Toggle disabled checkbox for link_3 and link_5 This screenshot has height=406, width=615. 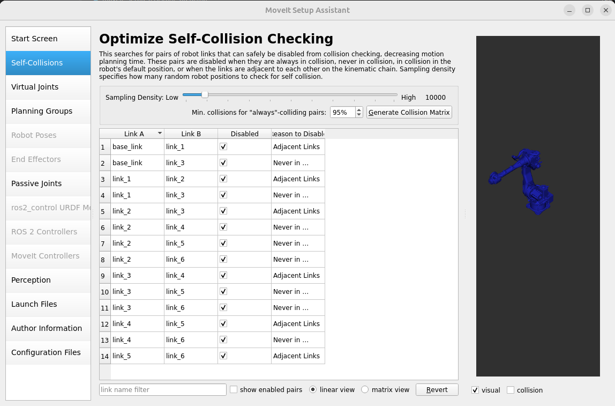(x=223, y=291)
